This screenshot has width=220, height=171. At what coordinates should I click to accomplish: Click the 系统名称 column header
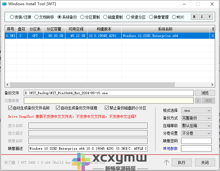click(x=166, y=29)
